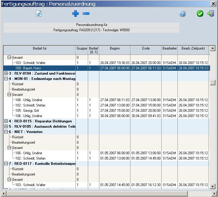The image size is (218, 197).
Task: Click the 'Beginn' column header
Action: coord(115,49)
